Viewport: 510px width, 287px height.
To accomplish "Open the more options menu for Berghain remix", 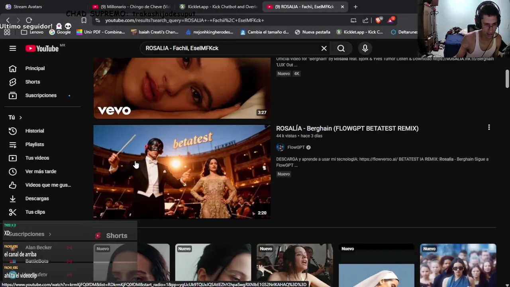I will coord(489,128).
